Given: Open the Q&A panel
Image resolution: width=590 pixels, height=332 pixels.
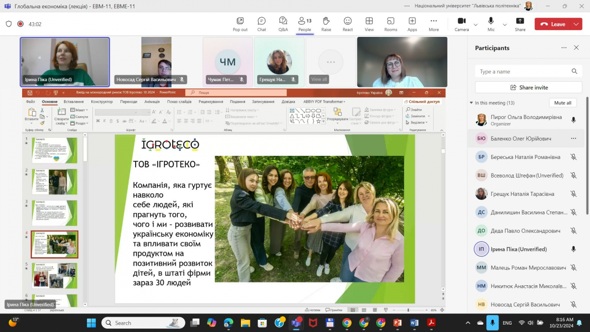Looking at the screenshot, I should (x=283, y=24).
